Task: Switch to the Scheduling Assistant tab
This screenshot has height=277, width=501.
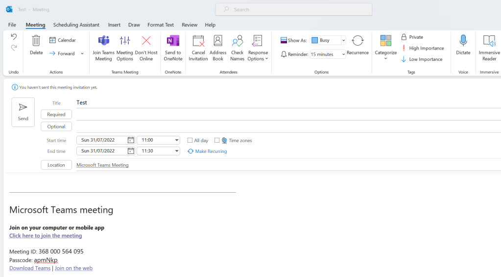Action: click(x=76, y=25)
